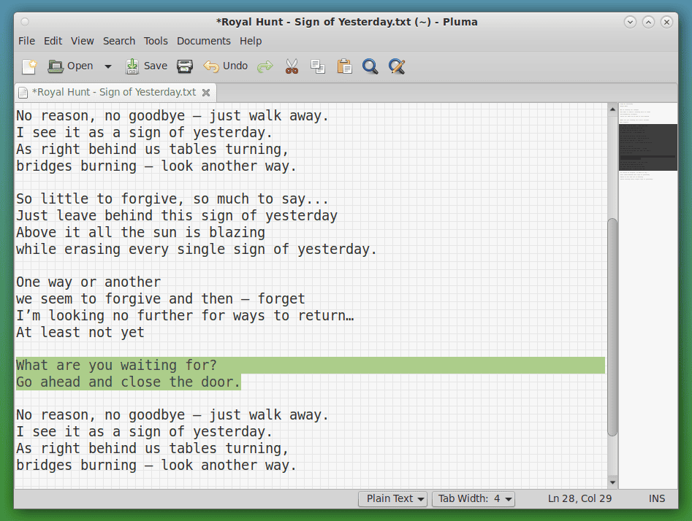This screenshot has width=692, height=521.
Task: Click 'while erasing every single sign of yesterday.'
Action: point(197,249)
